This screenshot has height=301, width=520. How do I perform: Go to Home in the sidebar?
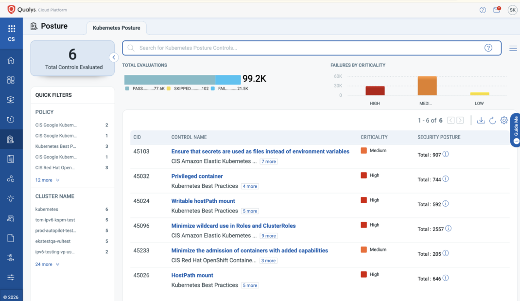11,60
